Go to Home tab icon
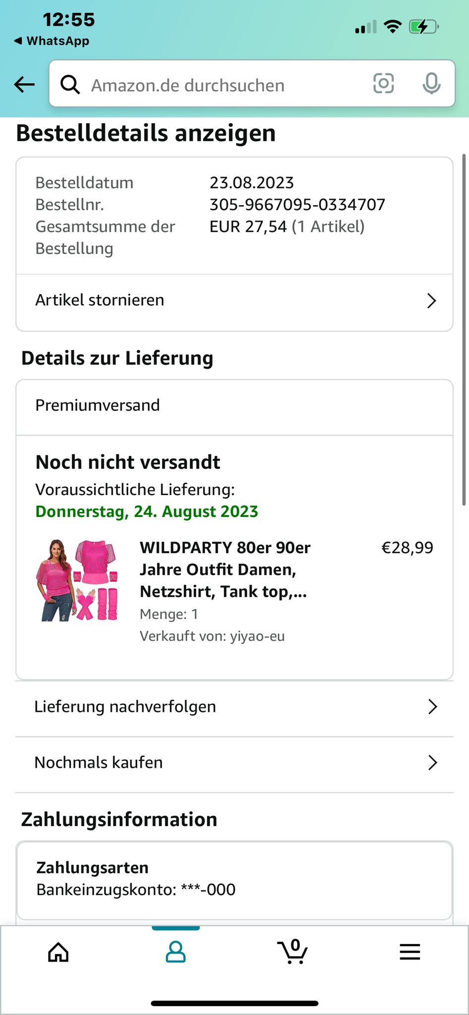The width and height of the screenshot is (469, 1015). (x=58, y=952)
